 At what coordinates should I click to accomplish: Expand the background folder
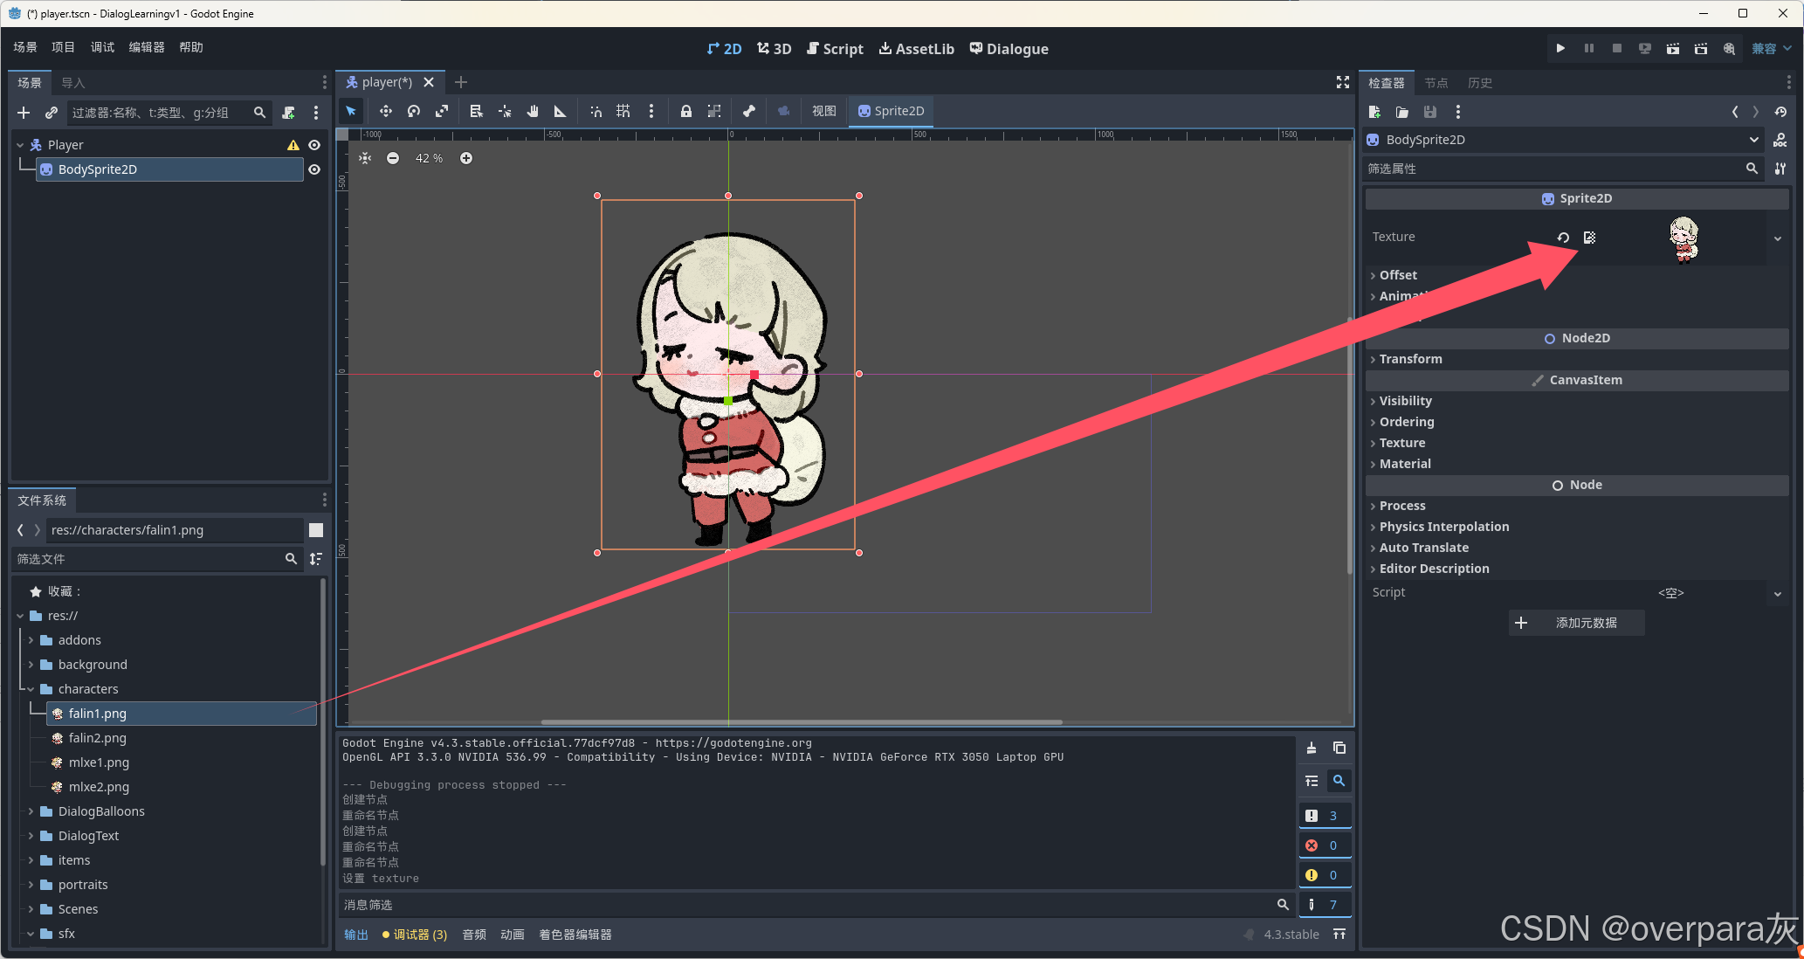click(31, 665)
